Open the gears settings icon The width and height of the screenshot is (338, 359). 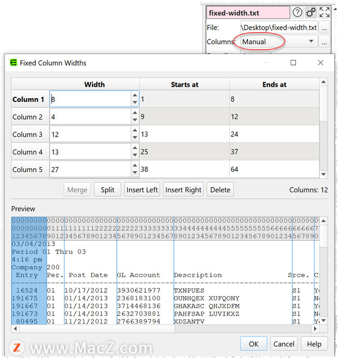(x=311, y=12)
